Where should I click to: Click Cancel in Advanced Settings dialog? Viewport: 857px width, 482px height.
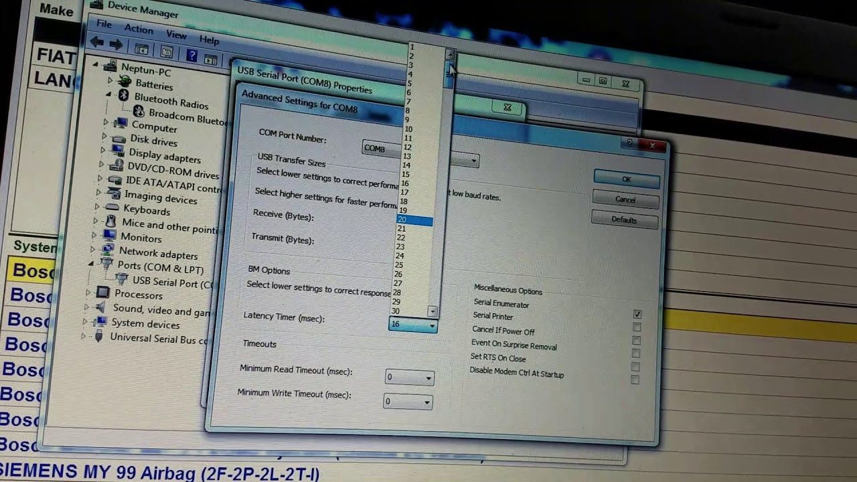click(x=625, y=199)
